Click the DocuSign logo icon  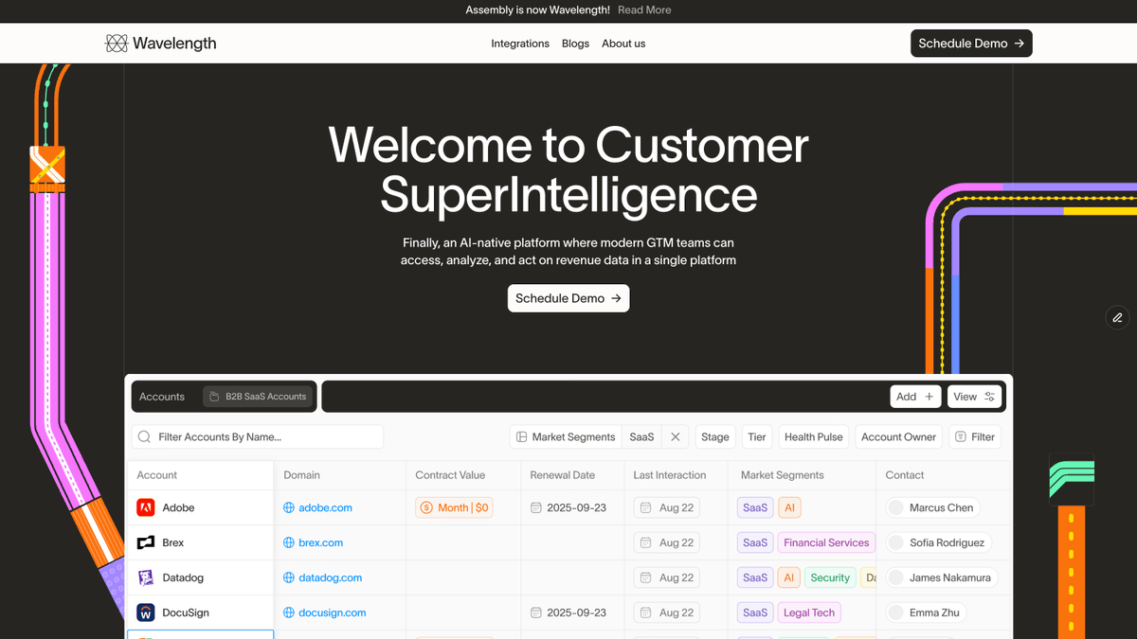click(146, 613)
